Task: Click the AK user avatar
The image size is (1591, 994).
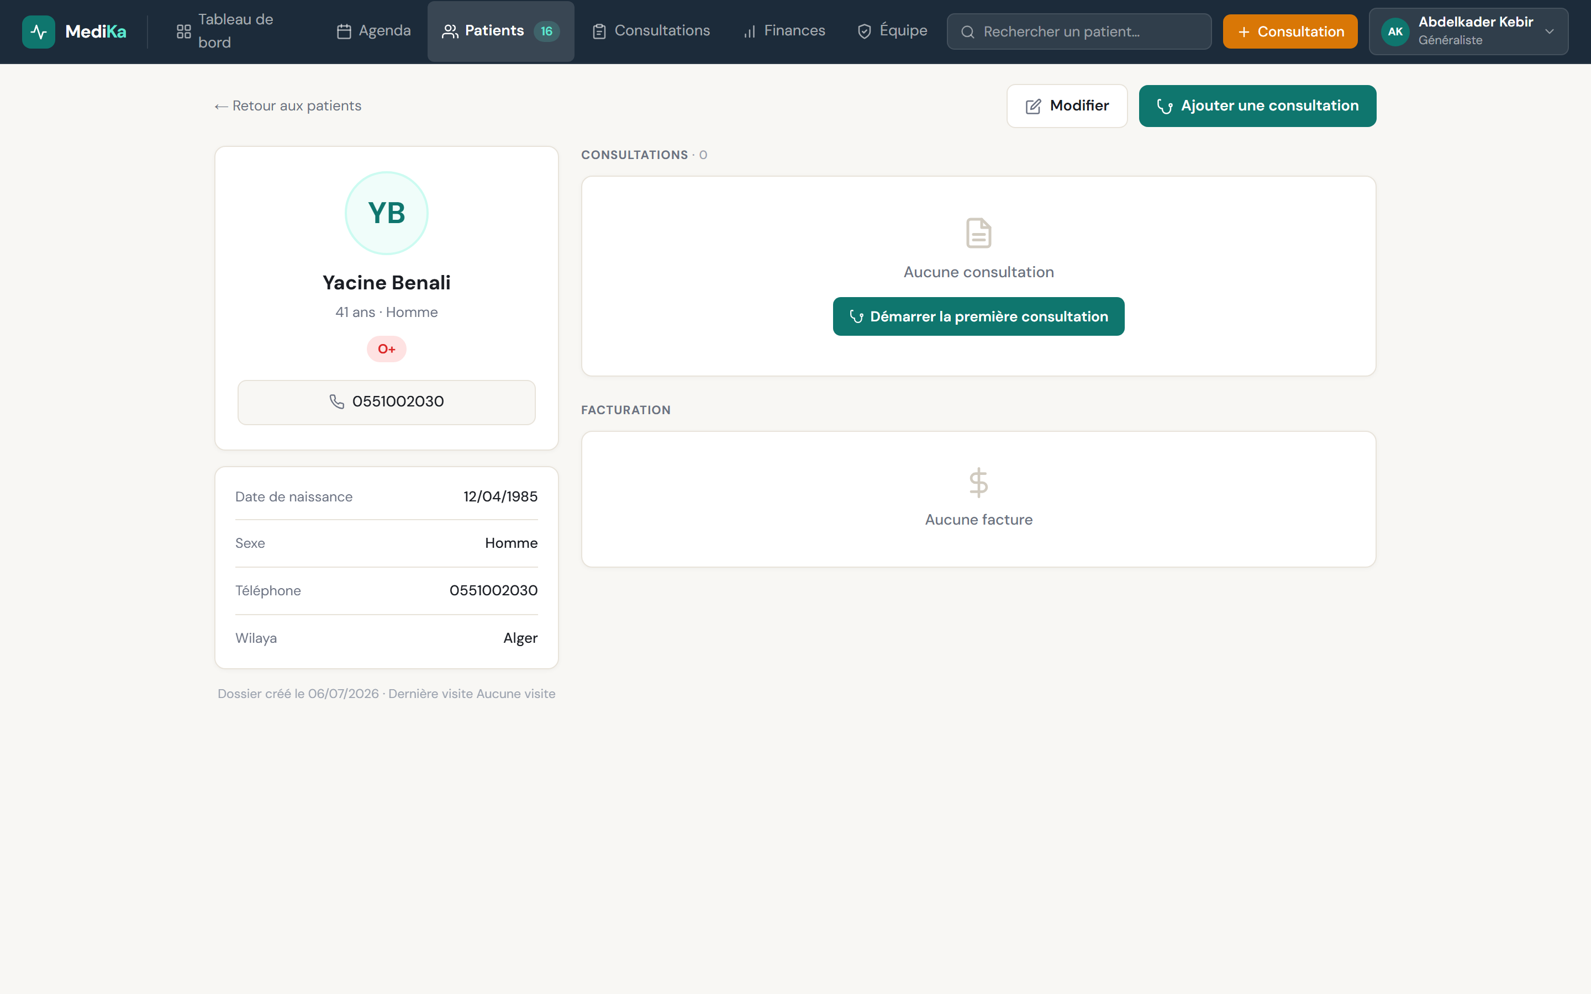Action: click(x=1395, y=31)
